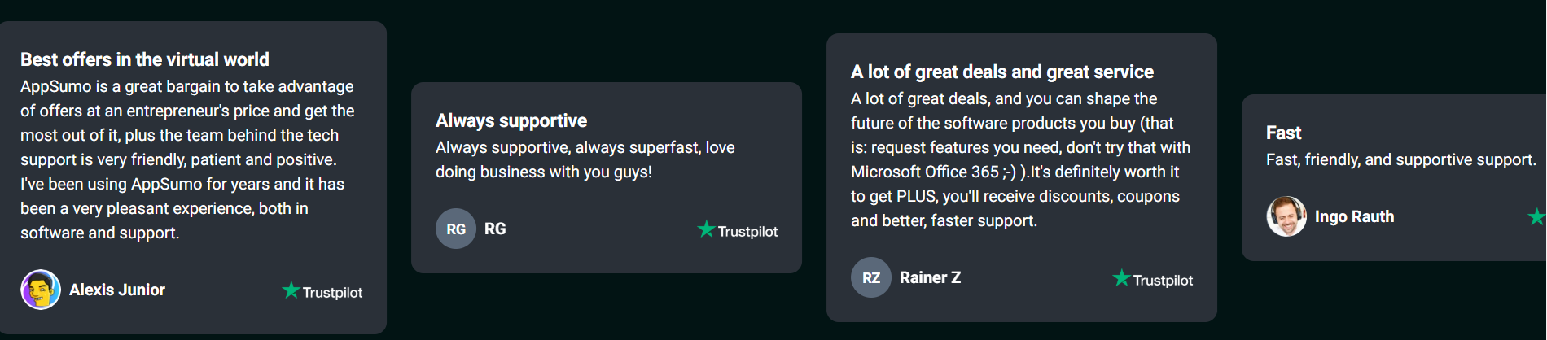
Task: Click "Fast, friendly, and supportive support" text
Action: pos(1400,159)
